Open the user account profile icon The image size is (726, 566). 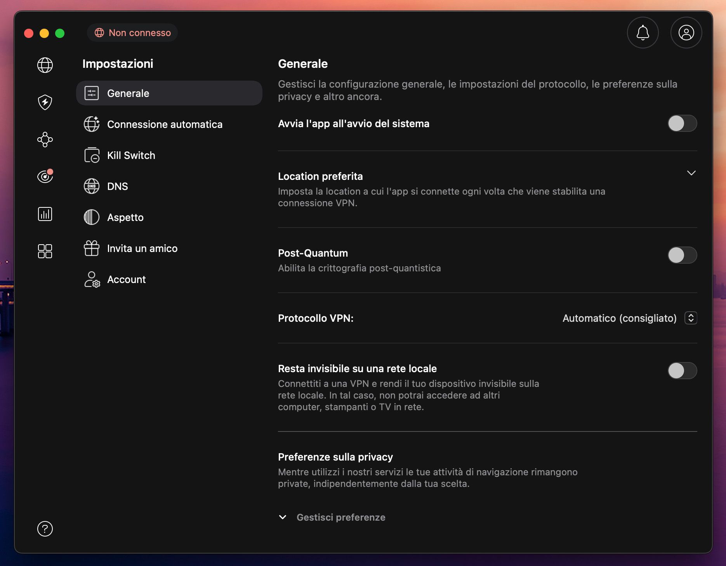[x=686, y=33]
